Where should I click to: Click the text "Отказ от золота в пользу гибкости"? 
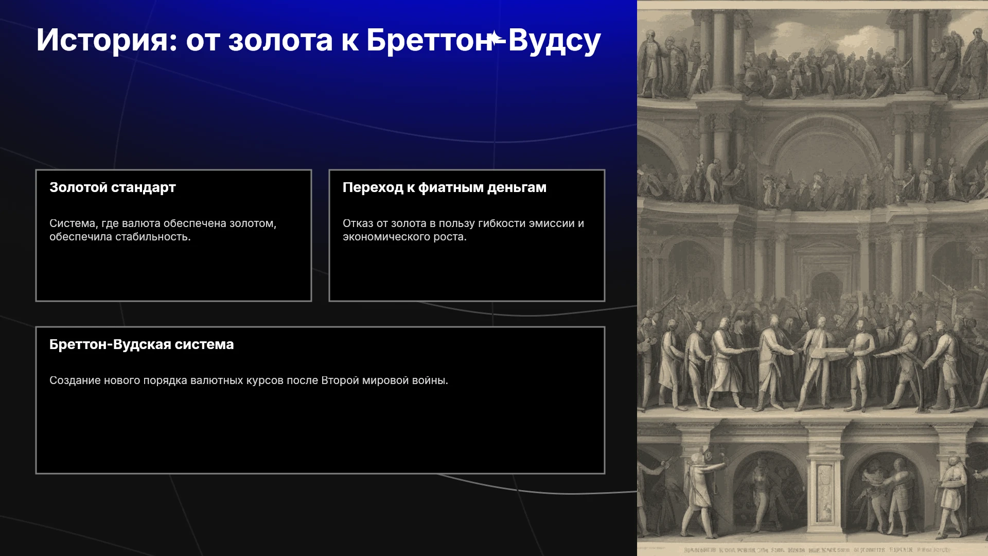click(x=427, y=223)
